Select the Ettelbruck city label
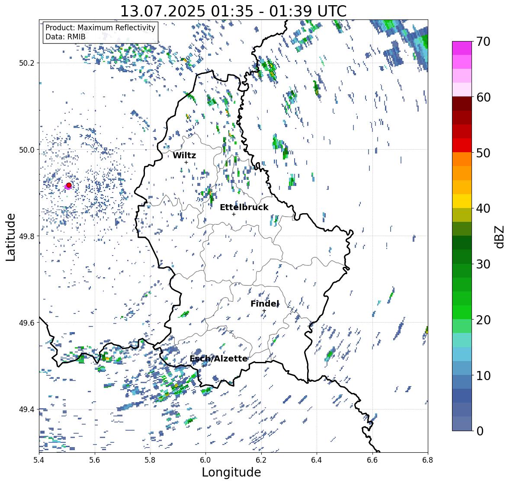The width and height of the screenshot is (510, 483). pos(244,208)
